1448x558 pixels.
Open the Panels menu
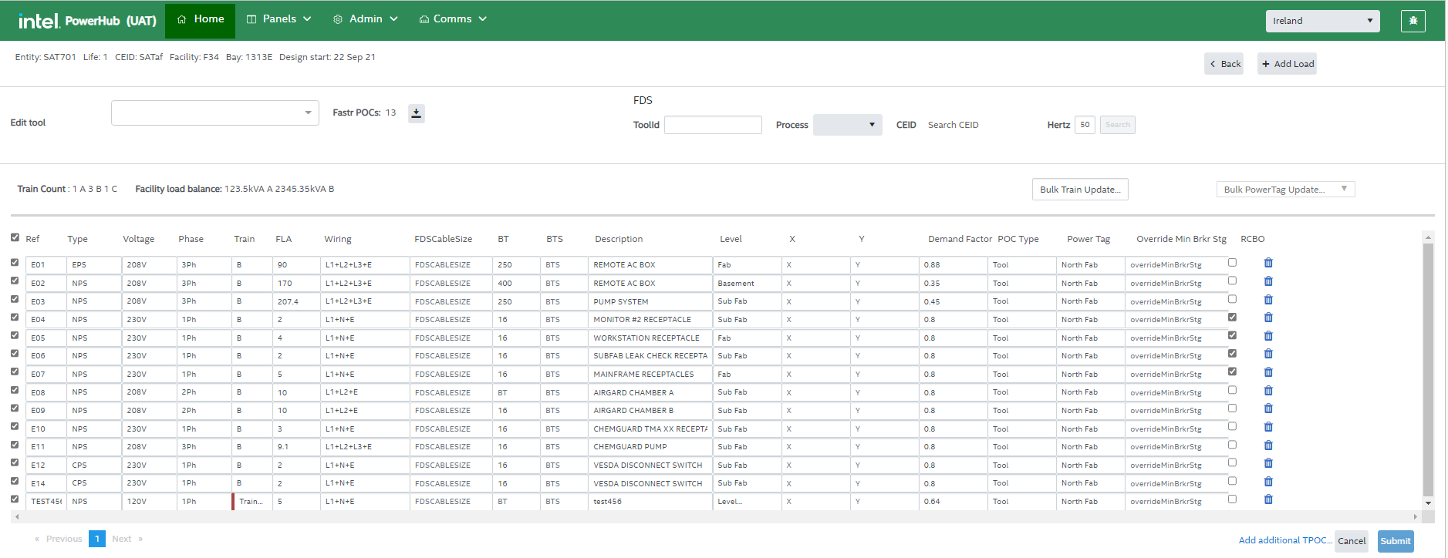click(278, 19)
